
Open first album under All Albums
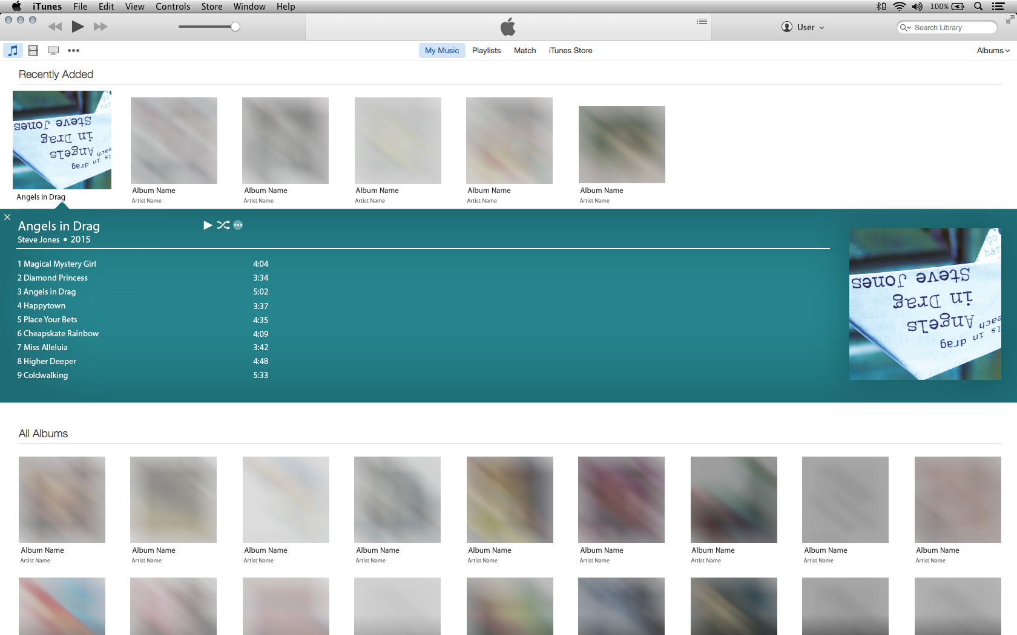tap(62, 500)
